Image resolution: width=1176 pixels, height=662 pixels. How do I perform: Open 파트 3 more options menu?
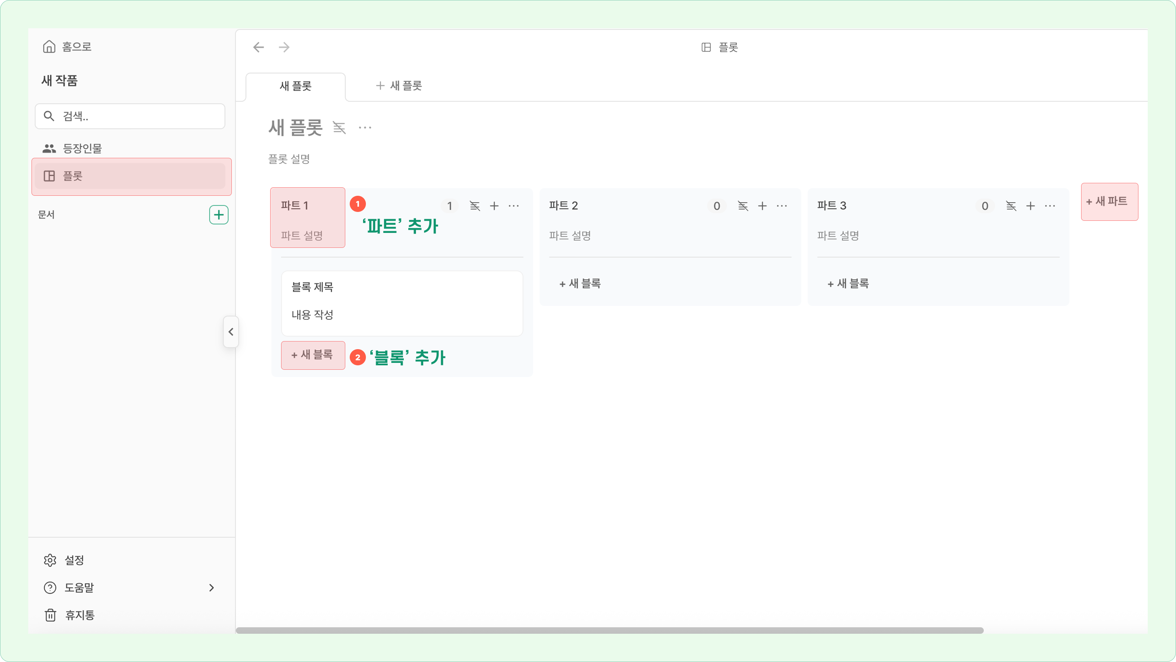pyautogui.click(x=1050, y=206)
